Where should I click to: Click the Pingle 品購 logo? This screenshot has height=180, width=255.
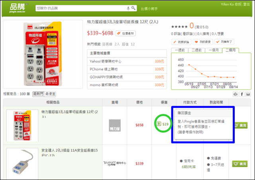(x=18, y=8)
